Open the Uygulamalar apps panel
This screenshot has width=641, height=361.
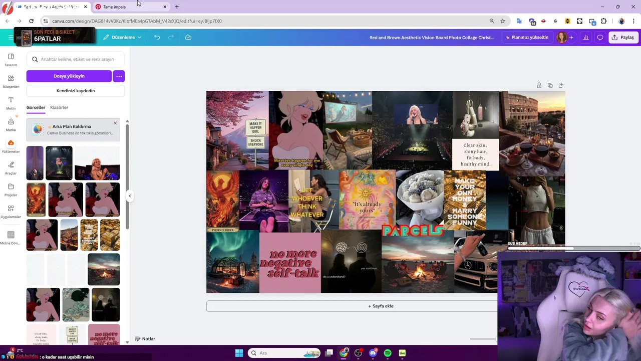pos(11,212)
